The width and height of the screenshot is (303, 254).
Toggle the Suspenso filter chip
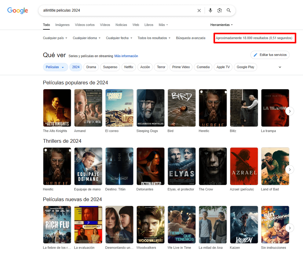tap(110, 67)
